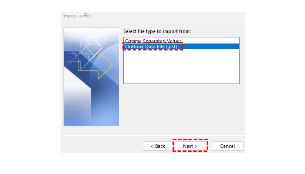
Task: Select Outlook Data File (.pst) option
Action: (x=151, y=47)
